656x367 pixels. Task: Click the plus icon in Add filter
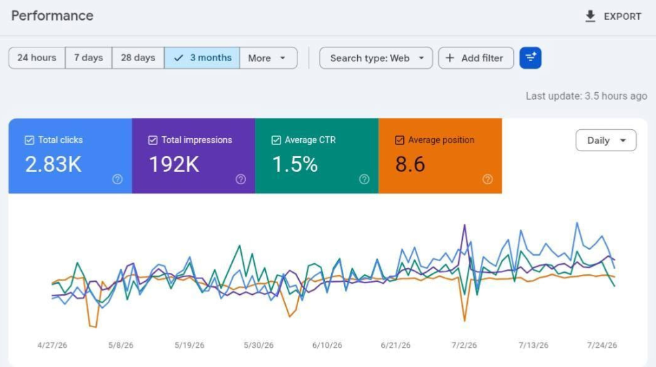450,58
